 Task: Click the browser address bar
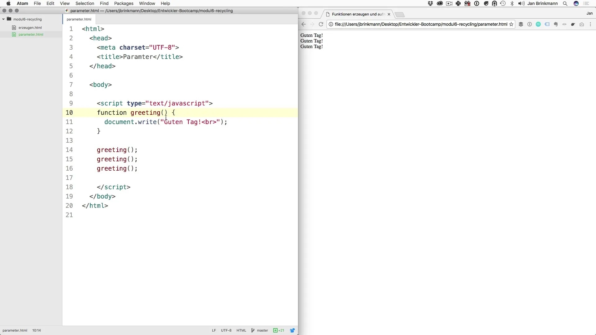[x=421, y=24]
